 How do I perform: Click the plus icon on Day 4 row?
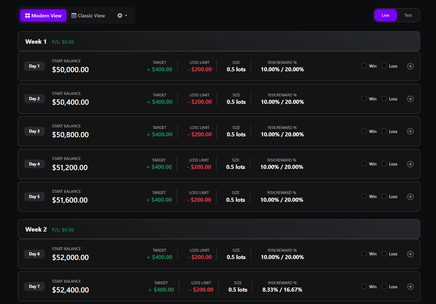[x=410, y=164]
